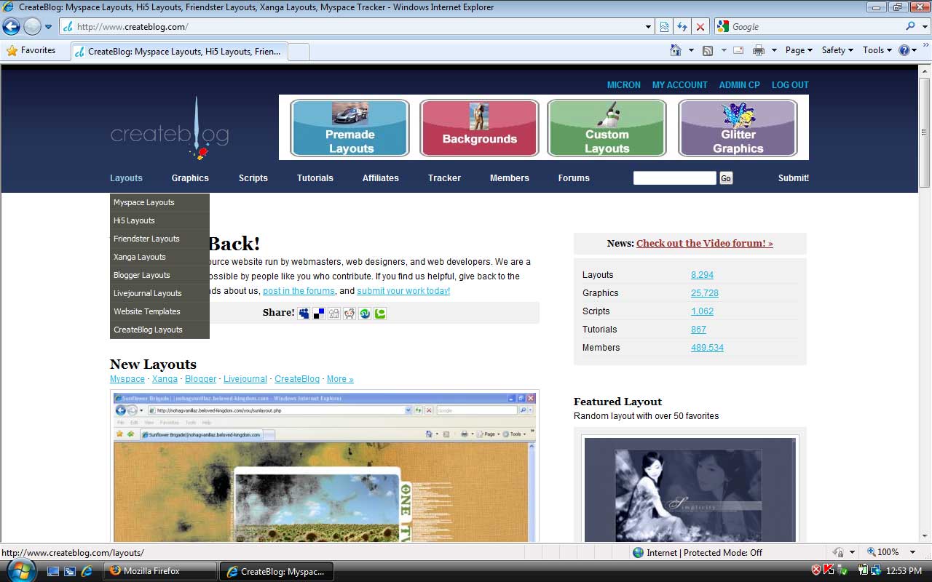932x582 pixels.
Task: Click the Switch between windows quick launch icon
Action: click(x=70, y=571)
